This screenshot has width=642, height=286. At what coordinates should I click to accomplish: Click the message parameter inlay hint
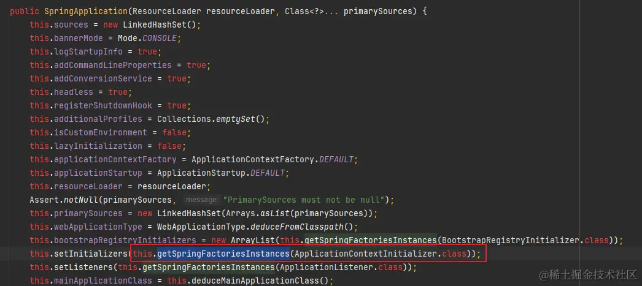coord(201,200)
